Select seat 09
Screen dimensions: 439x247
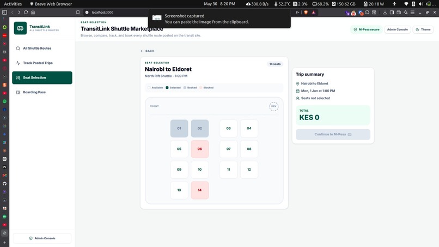[x=179, y=170]
